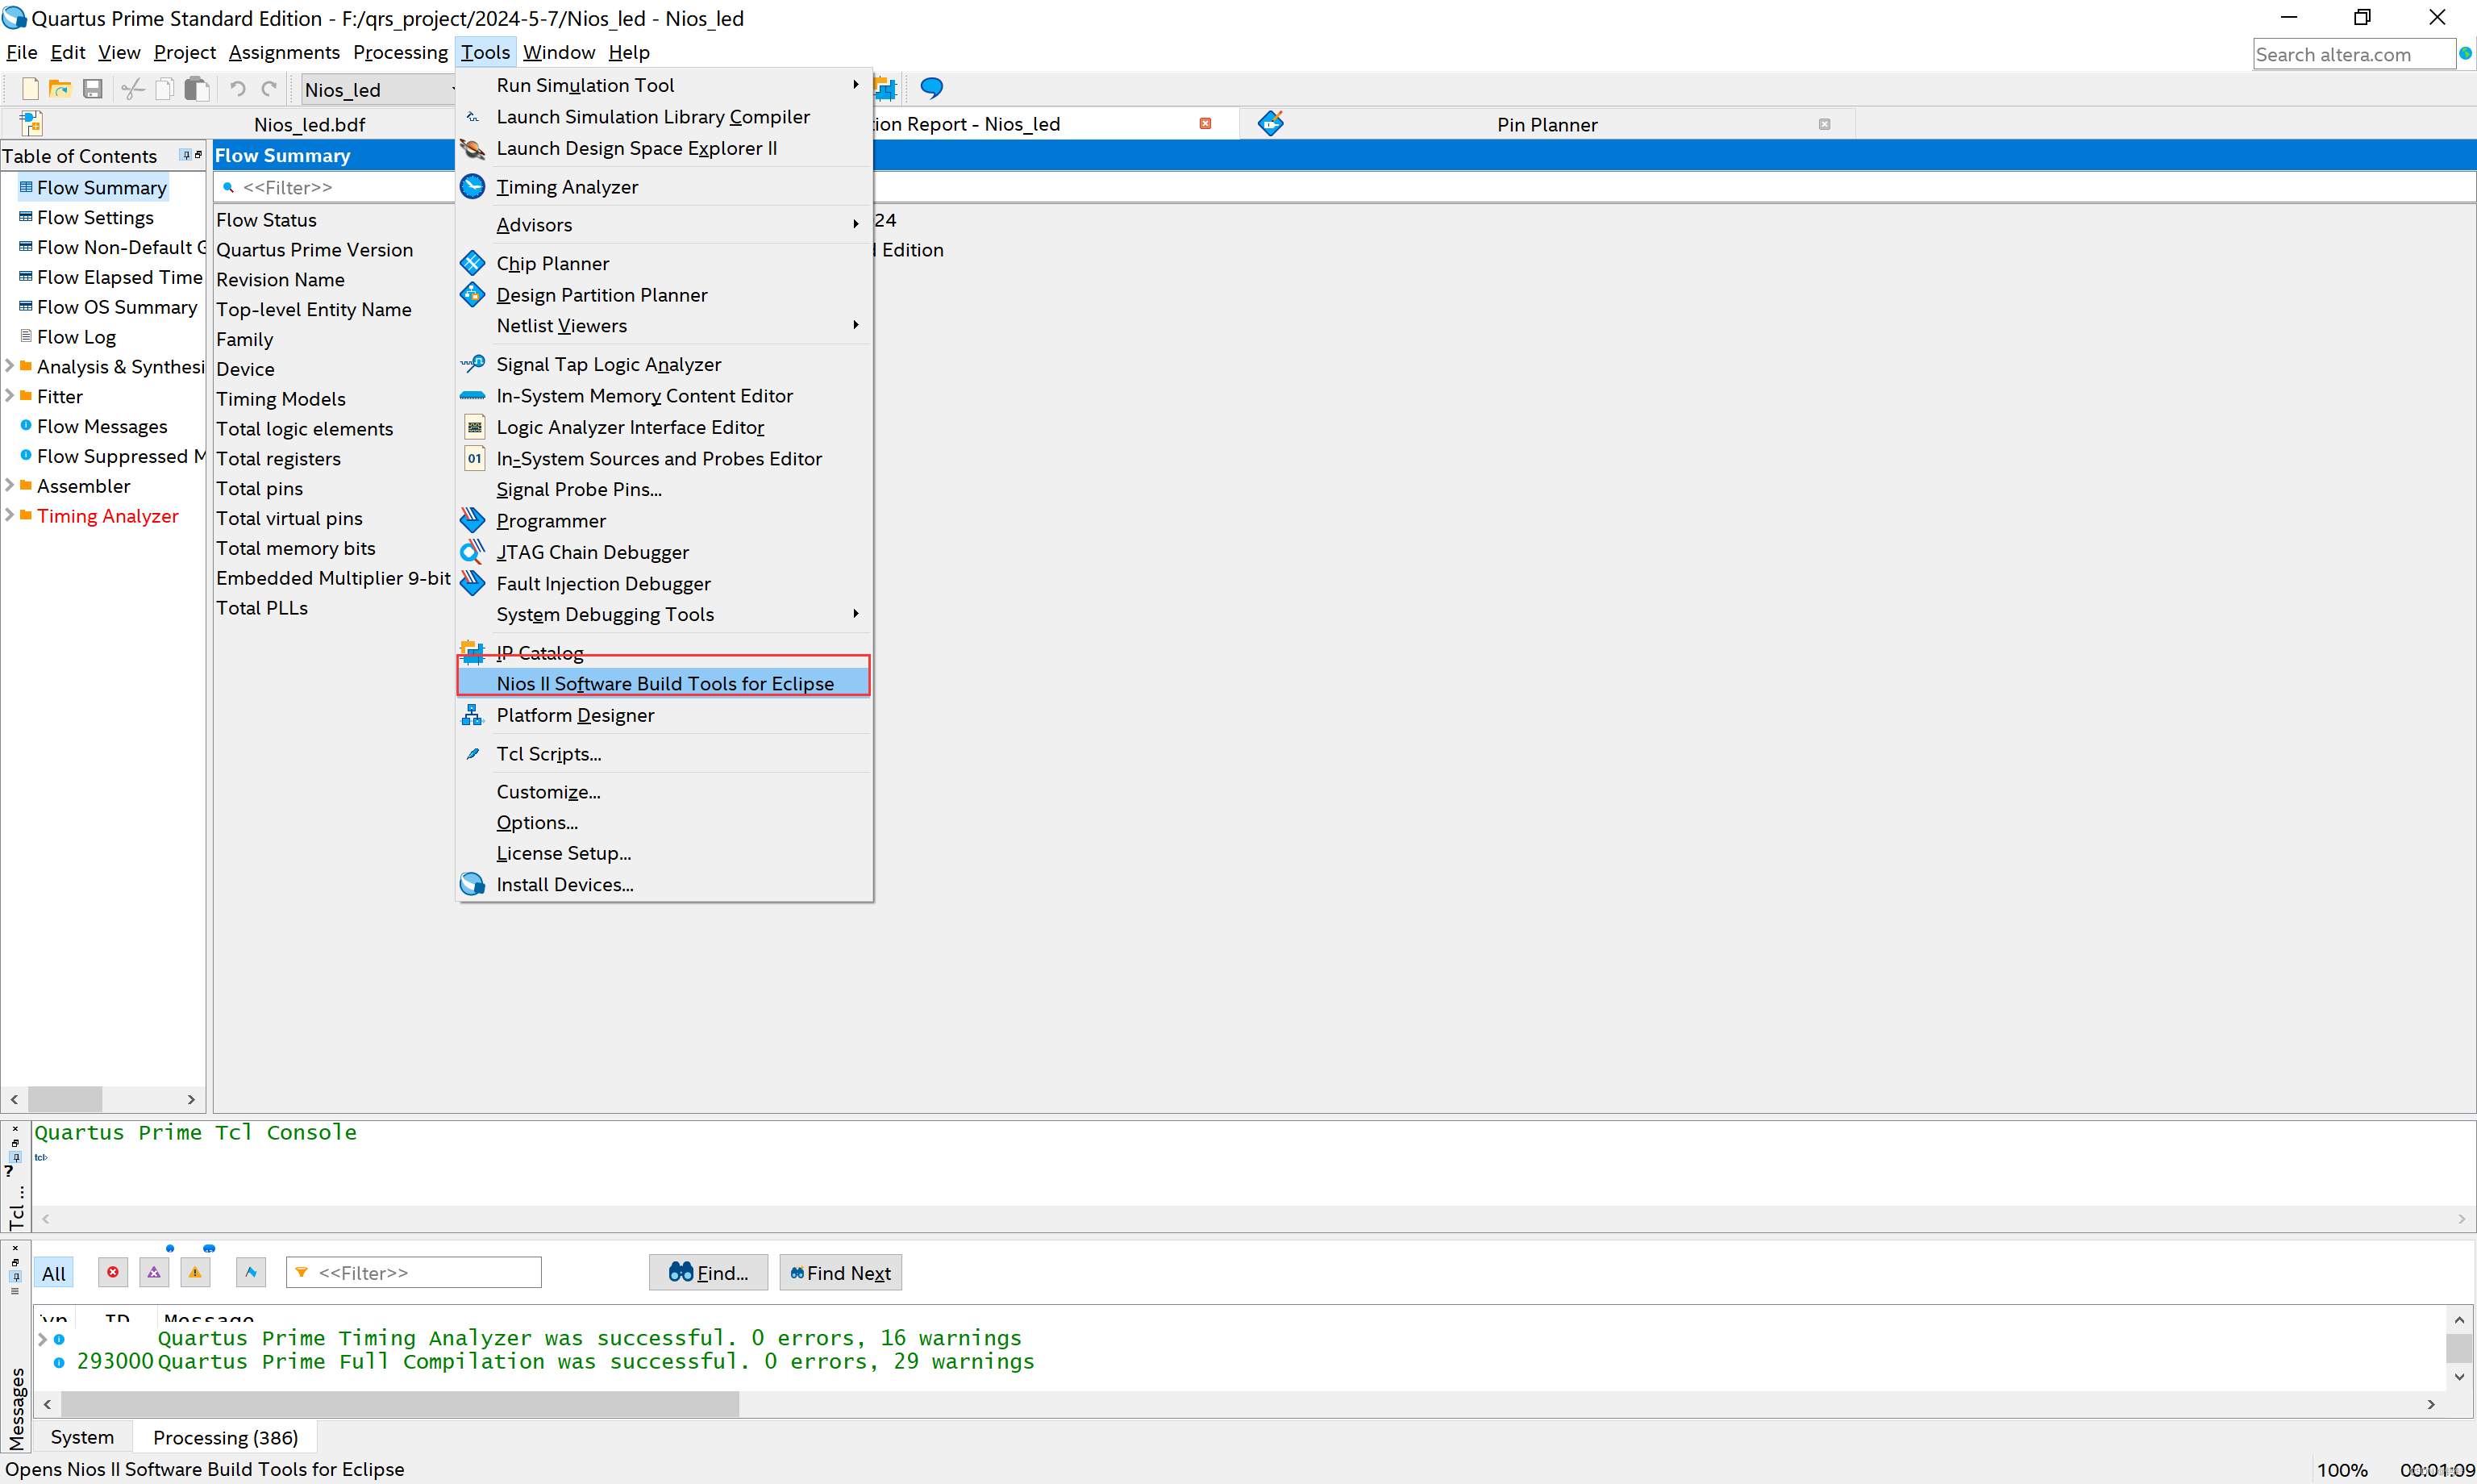Expand the Timing Analyzer success message
Image resolution: width=2477 pixels, height=1484 pixels.
click(x=42, y=1338)
